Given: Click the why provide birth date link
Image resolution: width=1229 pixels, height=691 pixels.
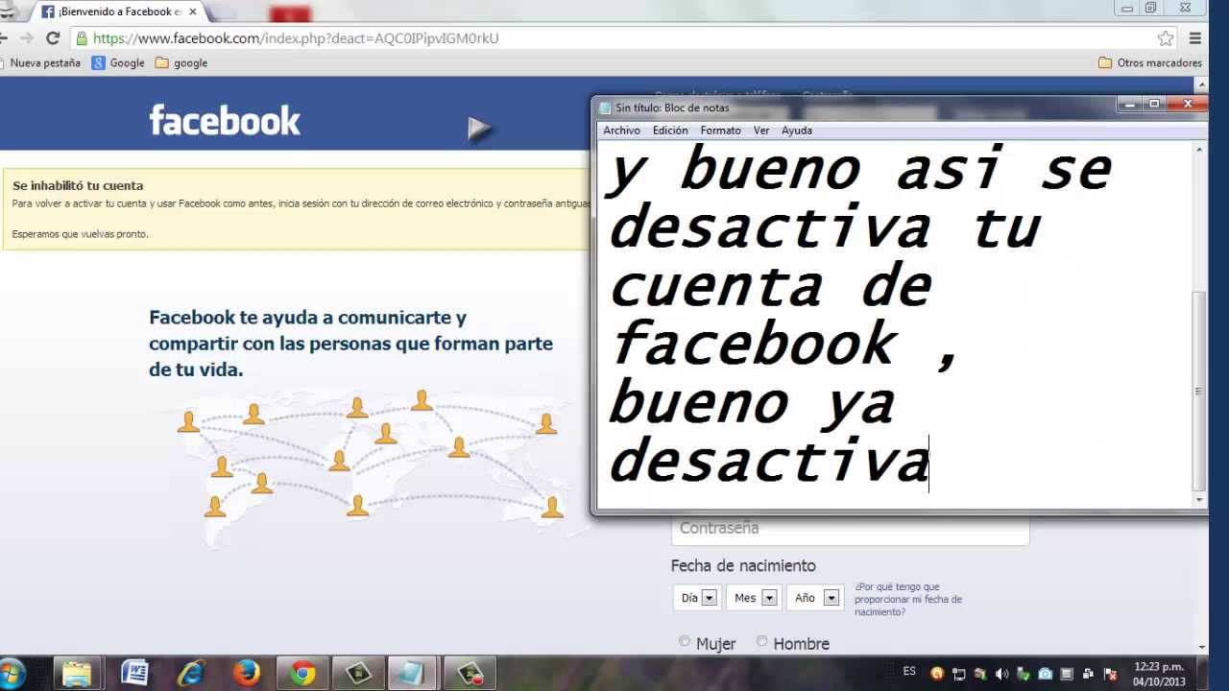Looking at the screenshot, I should coord(908,599).
